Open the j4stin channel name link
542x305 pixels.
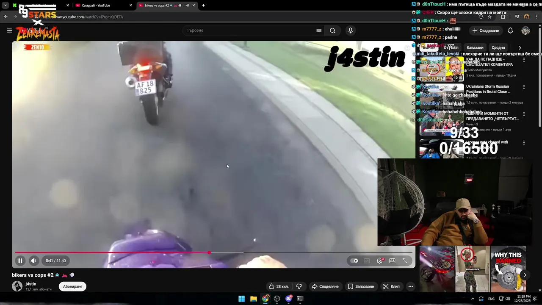(x=31, y=284)
